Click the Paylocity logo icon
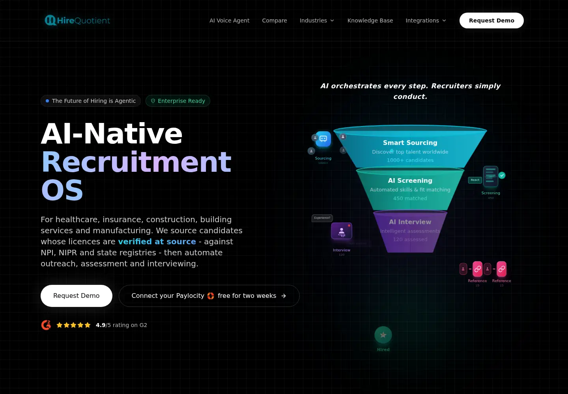Image resolution: width=568 pixels, height=394 pixels. click(211, 296)
